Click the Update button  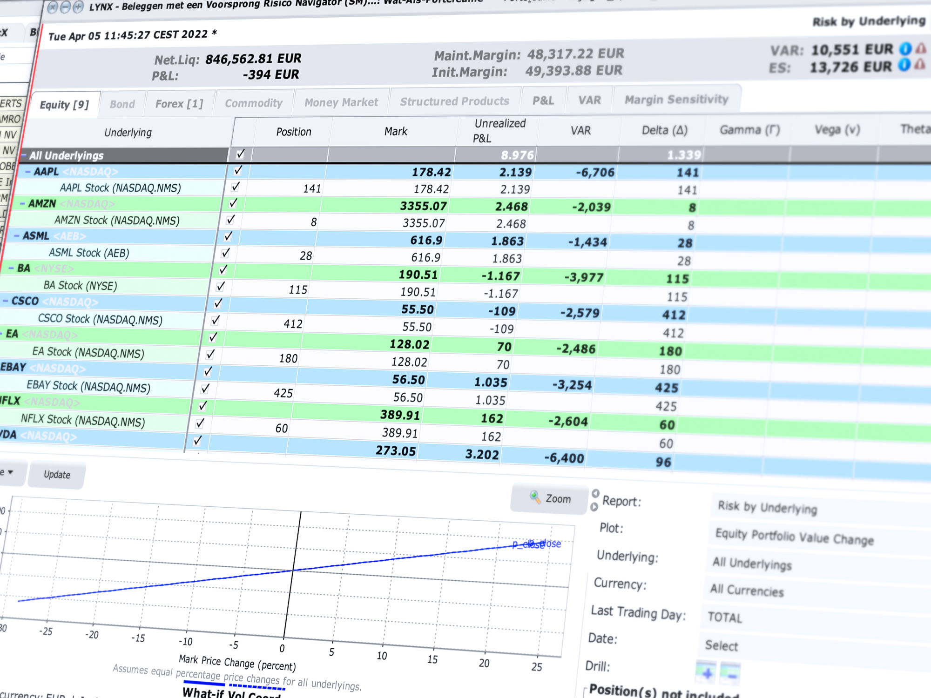[57, 475]
